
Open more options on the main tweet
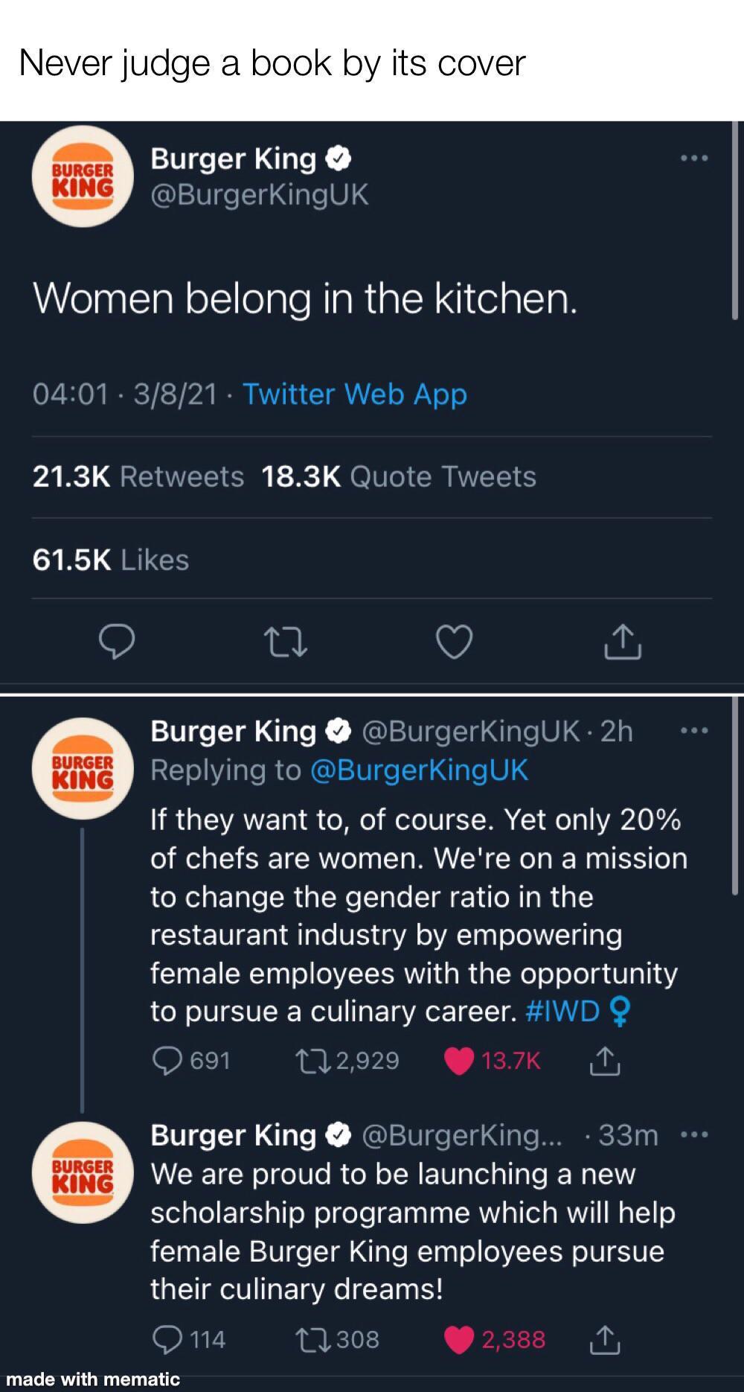[x=694, y=158]
